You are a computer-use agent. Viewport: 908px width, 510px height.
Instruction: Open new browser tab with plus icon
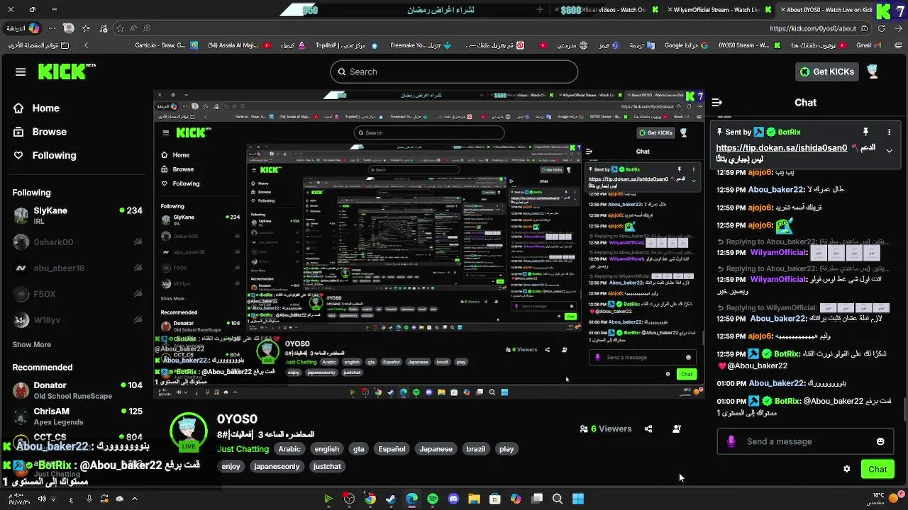click(x=540, y=10)
